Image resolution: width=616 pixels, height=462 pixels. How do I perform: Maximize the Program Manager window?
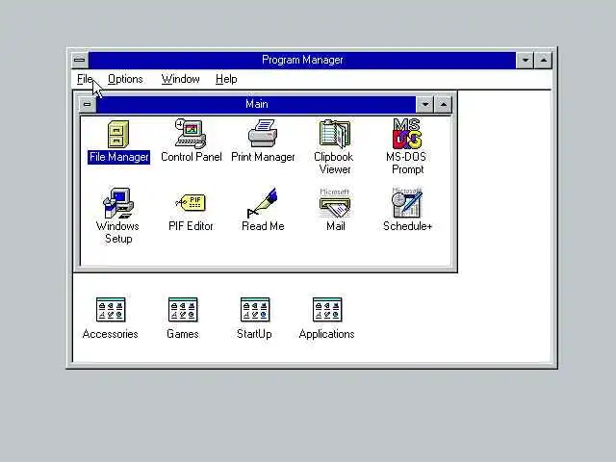(543, 60)
